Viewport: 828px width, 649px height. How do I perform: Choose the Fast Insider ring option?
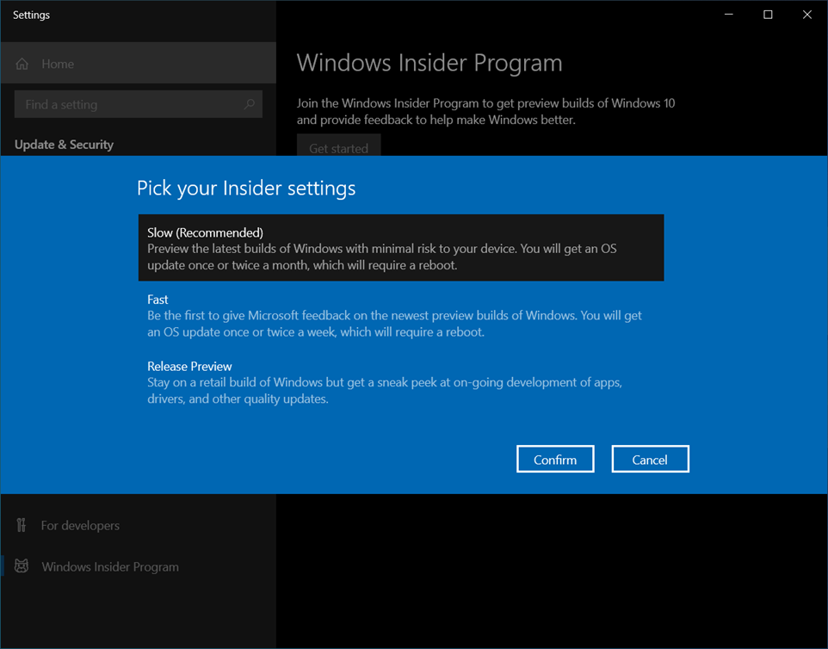401,315
